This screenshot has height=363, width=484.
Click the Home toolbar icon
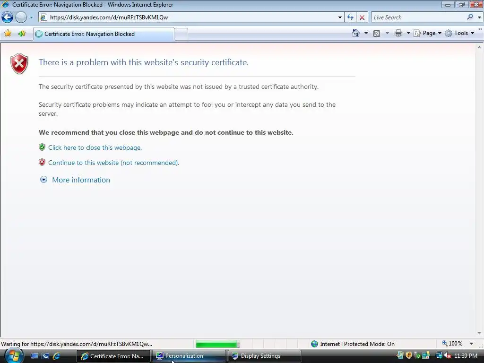[x=356, y=33]
